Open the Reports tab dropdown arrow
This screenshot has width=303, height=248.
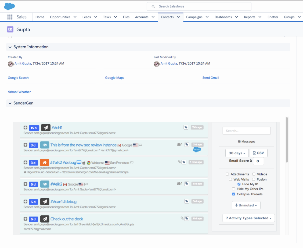[x=260, y=17]
